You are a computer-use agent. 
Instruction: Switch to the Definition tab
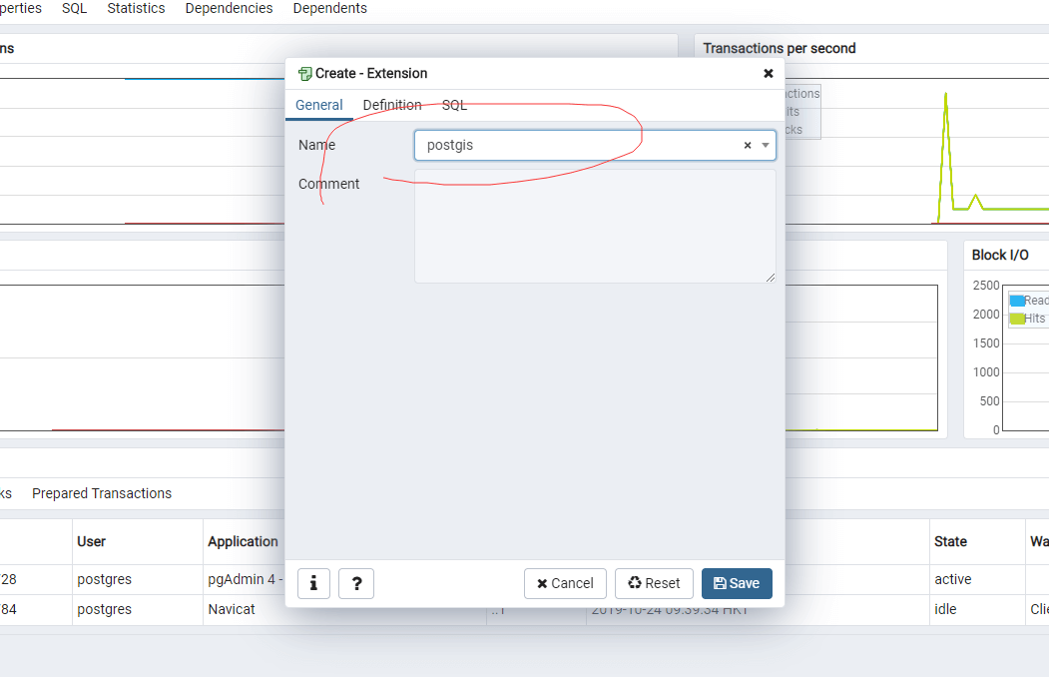[x=391, y=105]
